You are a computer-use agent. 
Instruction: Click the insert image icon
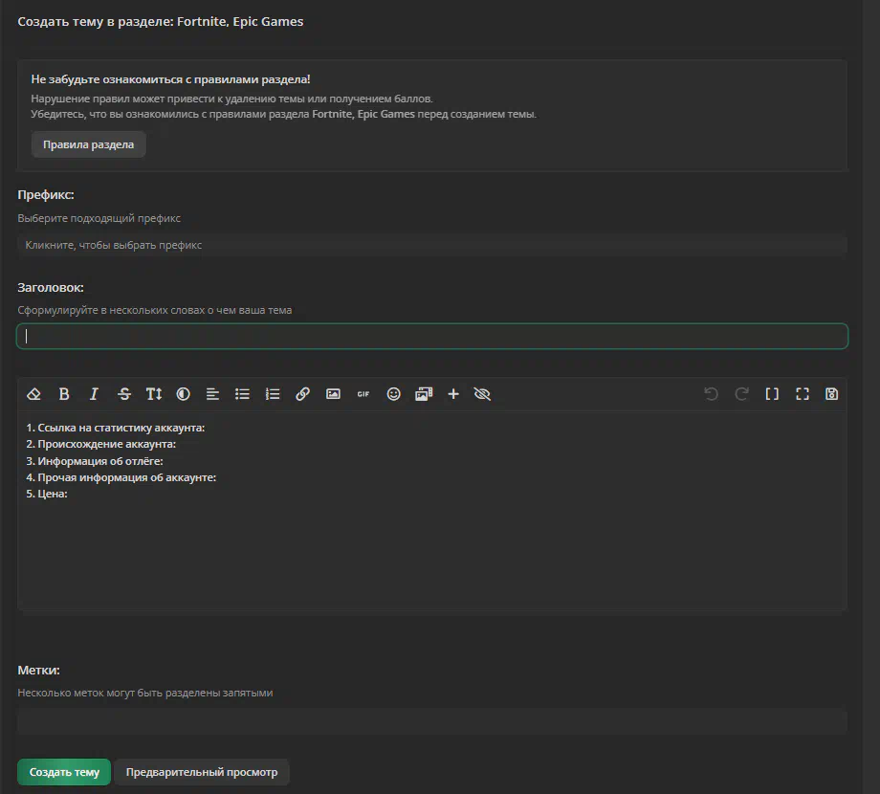pos(333,394)
